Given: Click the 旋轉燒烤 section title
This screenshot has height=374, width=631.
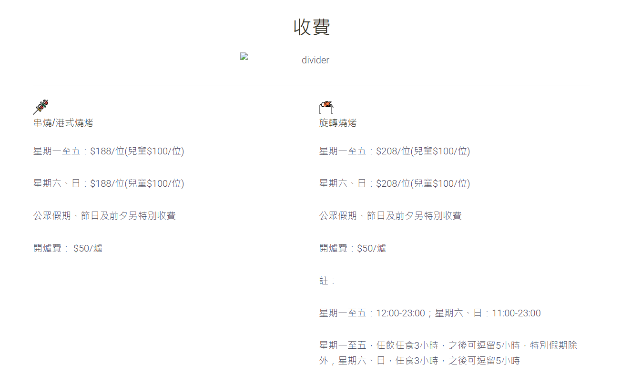Looking at the screenshot, I should [337, 123].
